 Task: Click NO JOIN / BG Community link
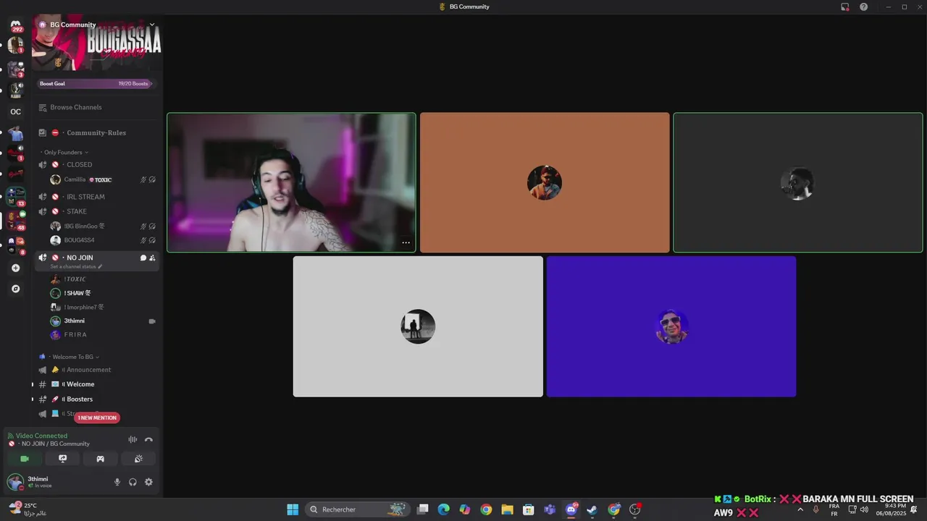click(x=55, y=444)
